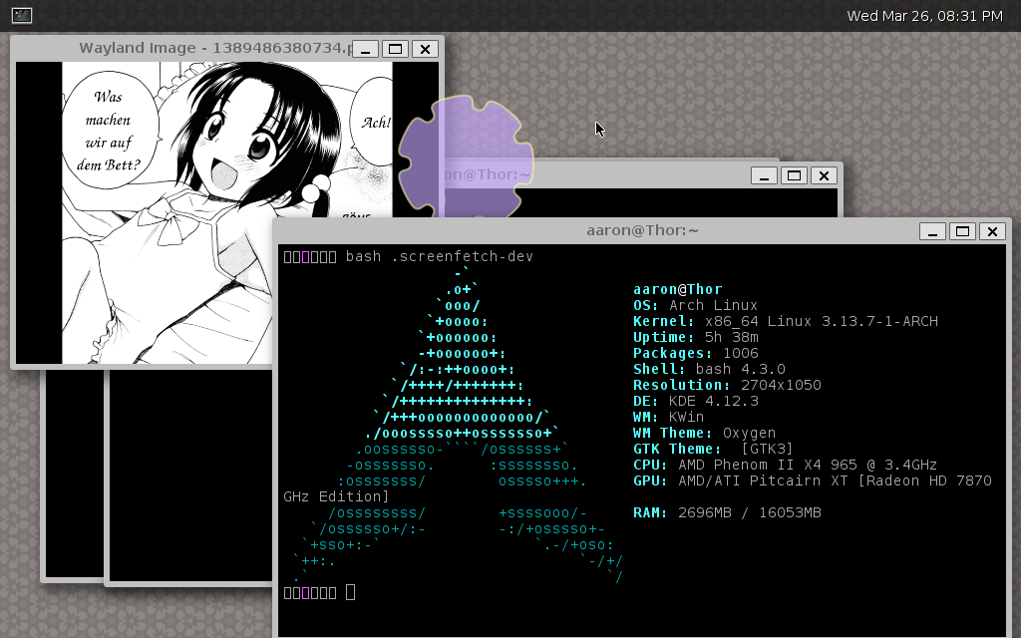Screen dimensions: 1021x638
Task: Click the purple flower-shaped window
Action: pyautogui.click(x=467, y=157)
